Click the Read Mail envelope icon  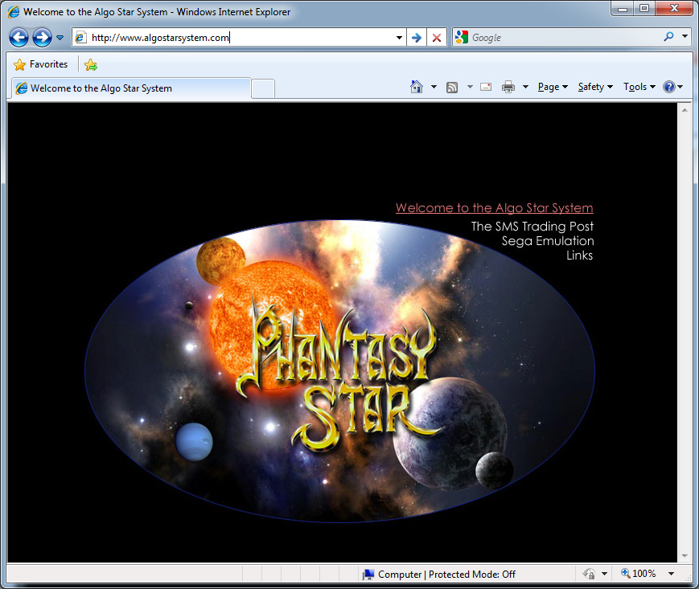coord(486,87)
